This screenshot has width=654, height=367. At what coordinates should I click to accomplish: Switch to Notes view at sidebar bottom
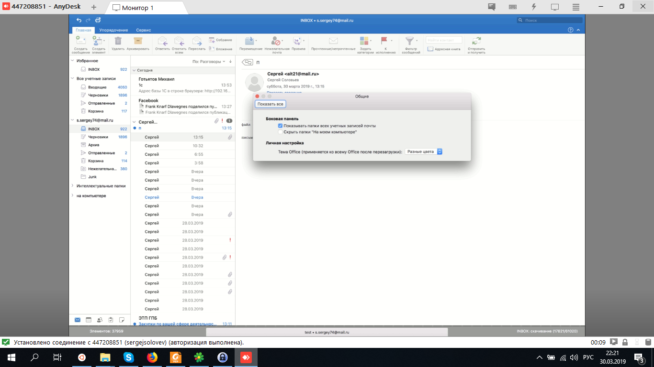122,320
